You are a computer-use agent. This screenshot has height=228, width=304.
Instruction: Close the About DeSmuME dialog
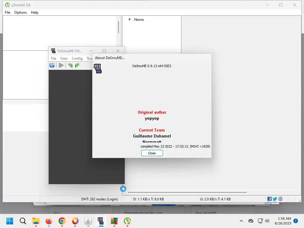[152, 153]
